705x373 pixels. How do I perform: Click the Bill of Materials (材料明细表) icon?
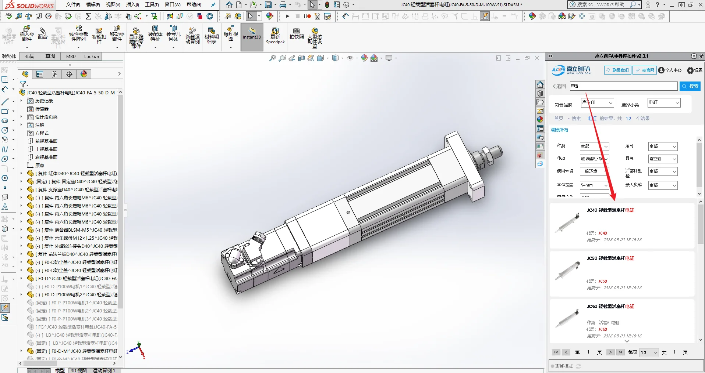coord(212,35)
